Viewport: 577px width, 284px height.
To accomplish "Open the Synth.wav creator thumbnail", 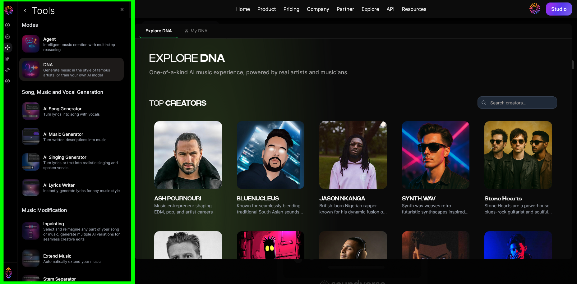I will click(436, 155).
